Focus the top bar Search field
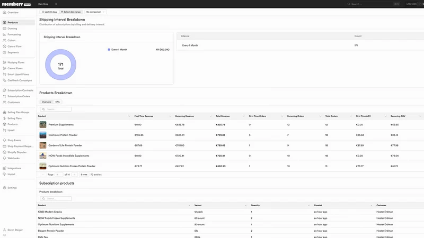The width and height of the screenshot is (424, 238). (373, 4)
